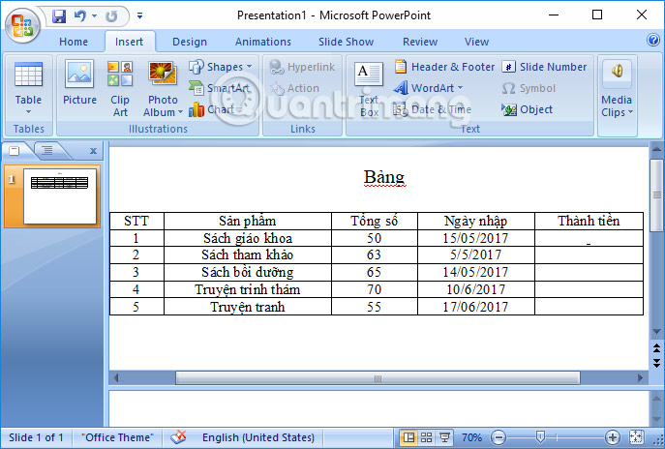Viewport: 665px width, 449px height.
Task: Click the "Tổng số" header cell
Action: click(375, 221)
